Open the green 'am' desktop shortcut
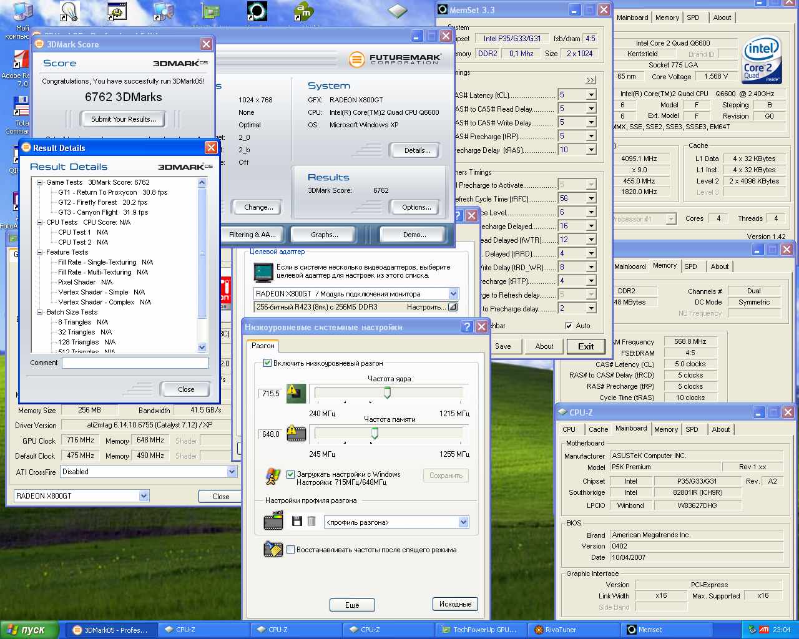 304,11
